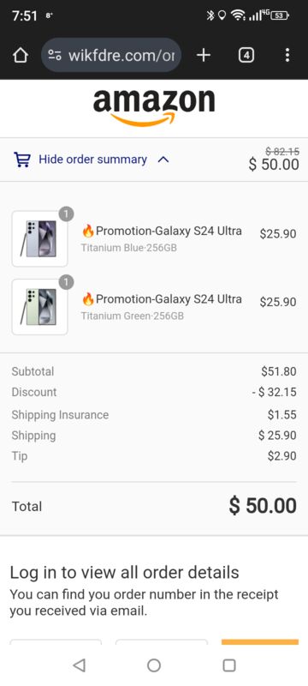Tap the Android recent apps square button

point(229,665)
